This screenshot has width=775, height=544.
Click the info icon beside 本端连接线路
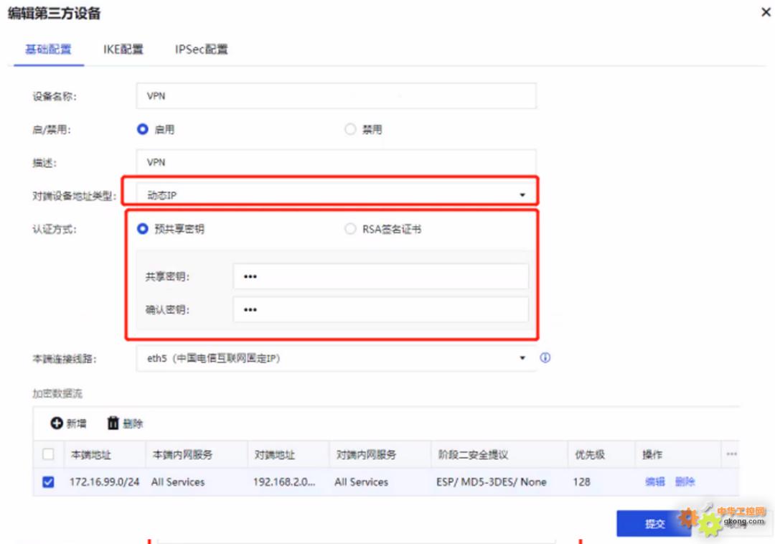[545, 357]
